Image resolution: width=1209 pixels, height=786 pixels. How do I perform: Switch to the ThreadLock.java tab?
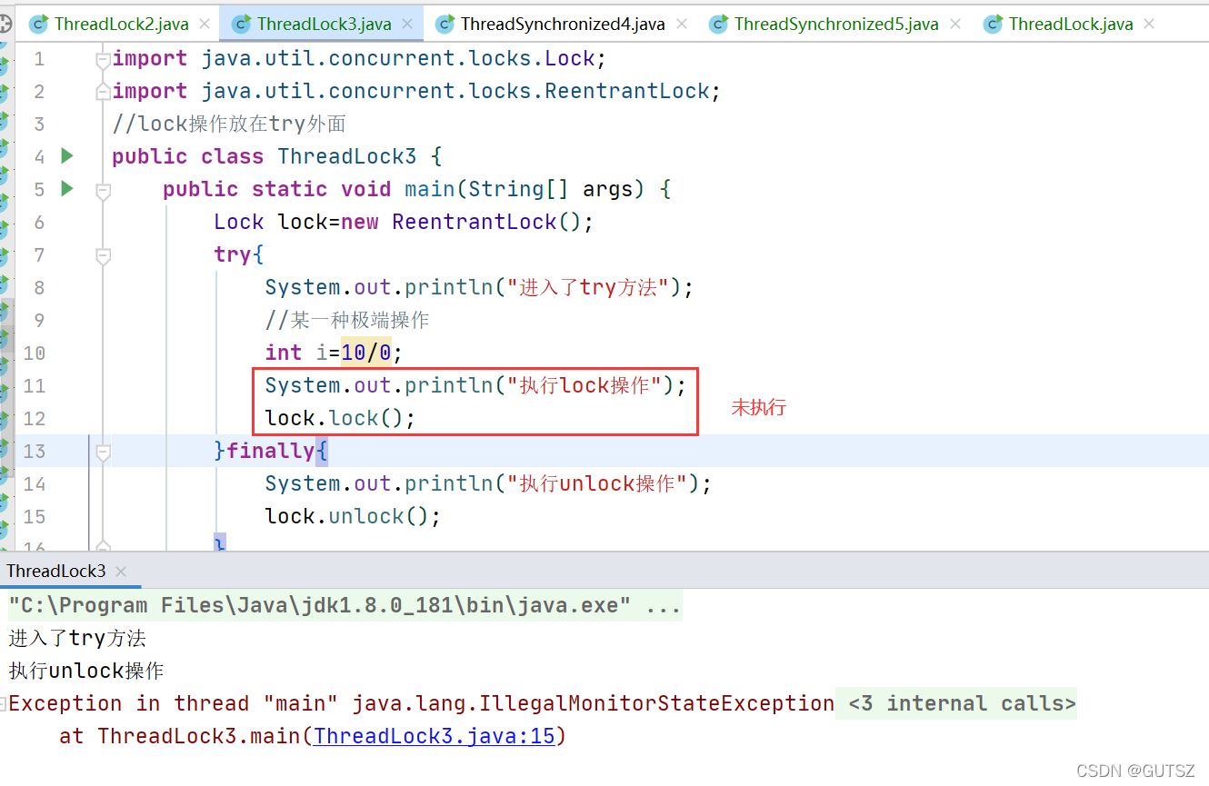pyautogui.click(x=1070, y=24)
